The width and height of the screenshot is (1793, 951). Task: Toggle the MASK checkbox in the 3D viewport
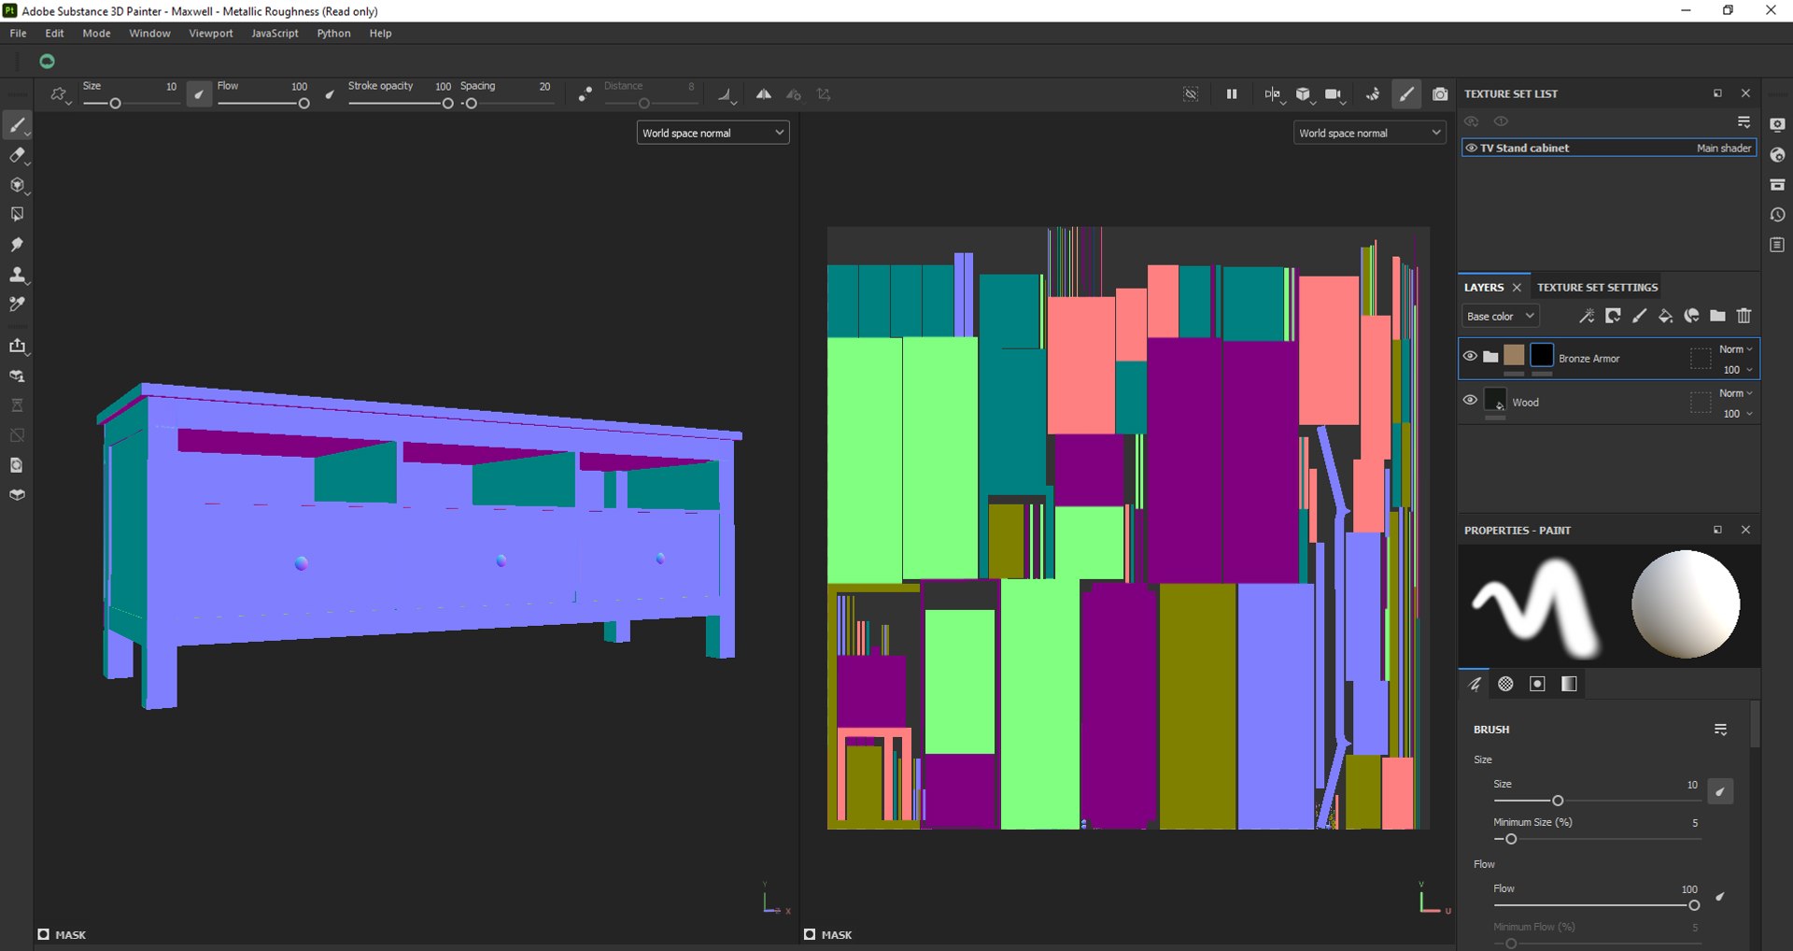tap(43, 934)
